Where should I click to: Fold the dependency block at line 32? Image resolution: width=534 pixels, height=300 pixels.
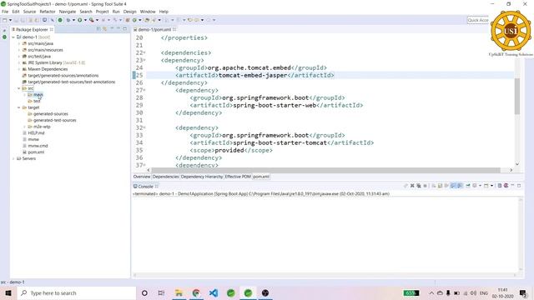coord(144,127)
